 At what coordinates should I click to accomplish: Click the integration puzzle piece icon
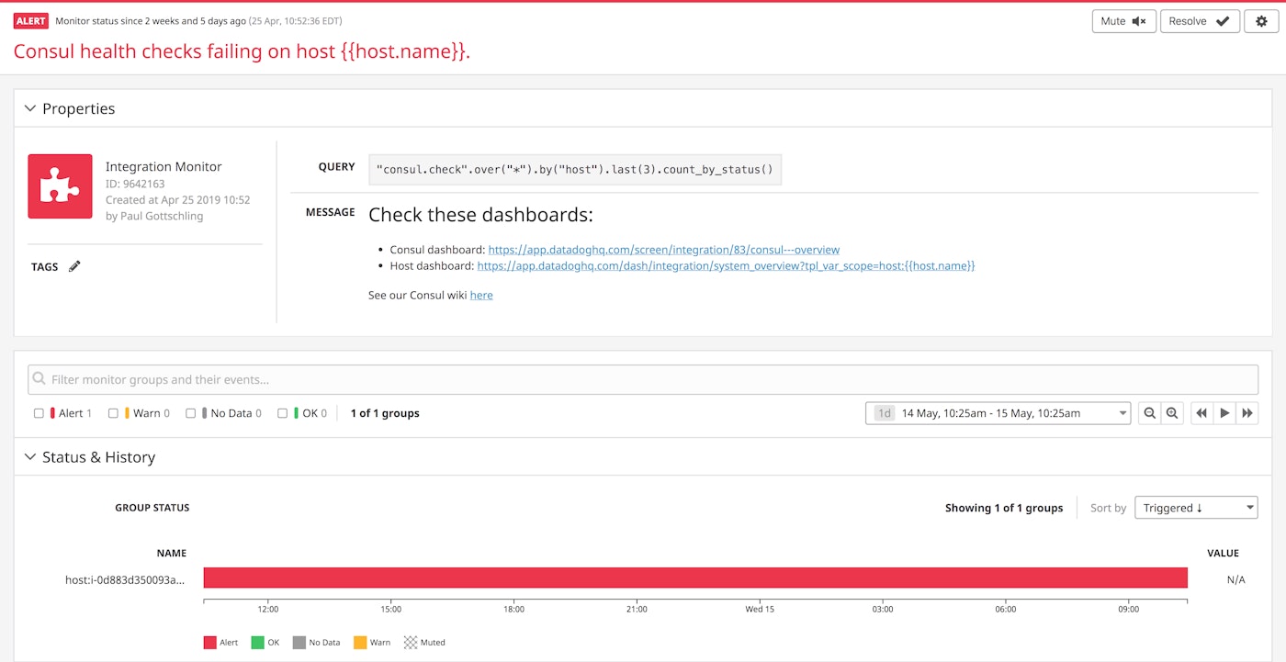click(x=60, y=186)
